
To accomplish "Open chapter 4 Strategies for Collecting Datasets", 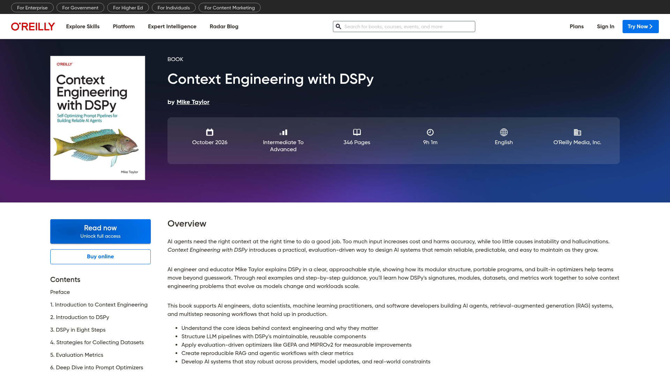I will coord(97,342).
